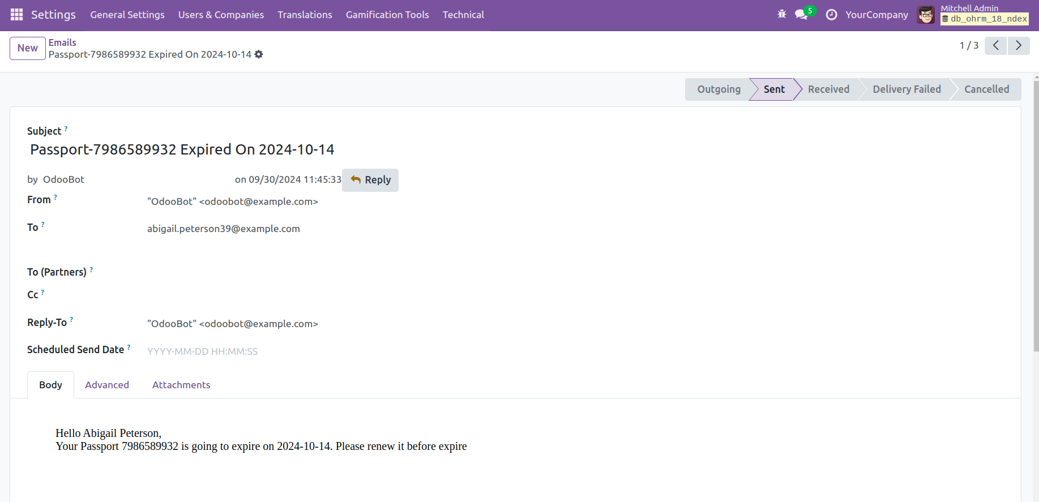Create a New email record
The image size is (1039, 502).
pyautogui.click(x=27, y=48)
